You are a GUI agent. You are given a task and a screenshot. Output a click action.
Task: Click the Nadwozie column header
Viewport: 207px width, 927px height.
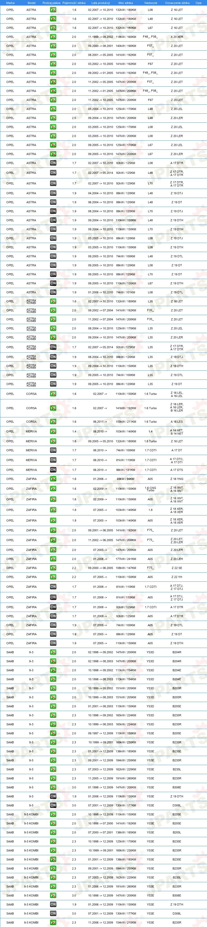click(151, 3)
